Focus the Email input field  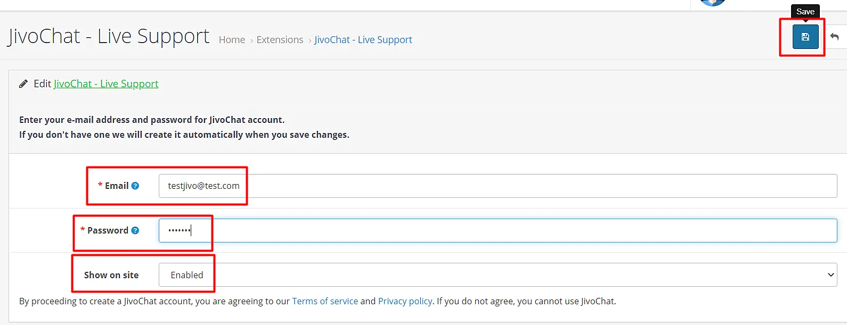498,186
